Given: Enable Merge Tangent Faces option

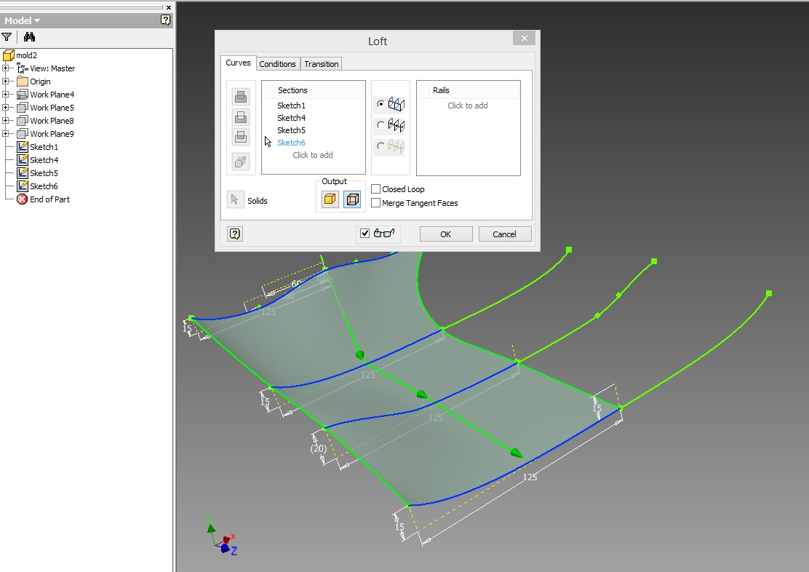Looking at the screenshot, I should [x=375, y=203].
